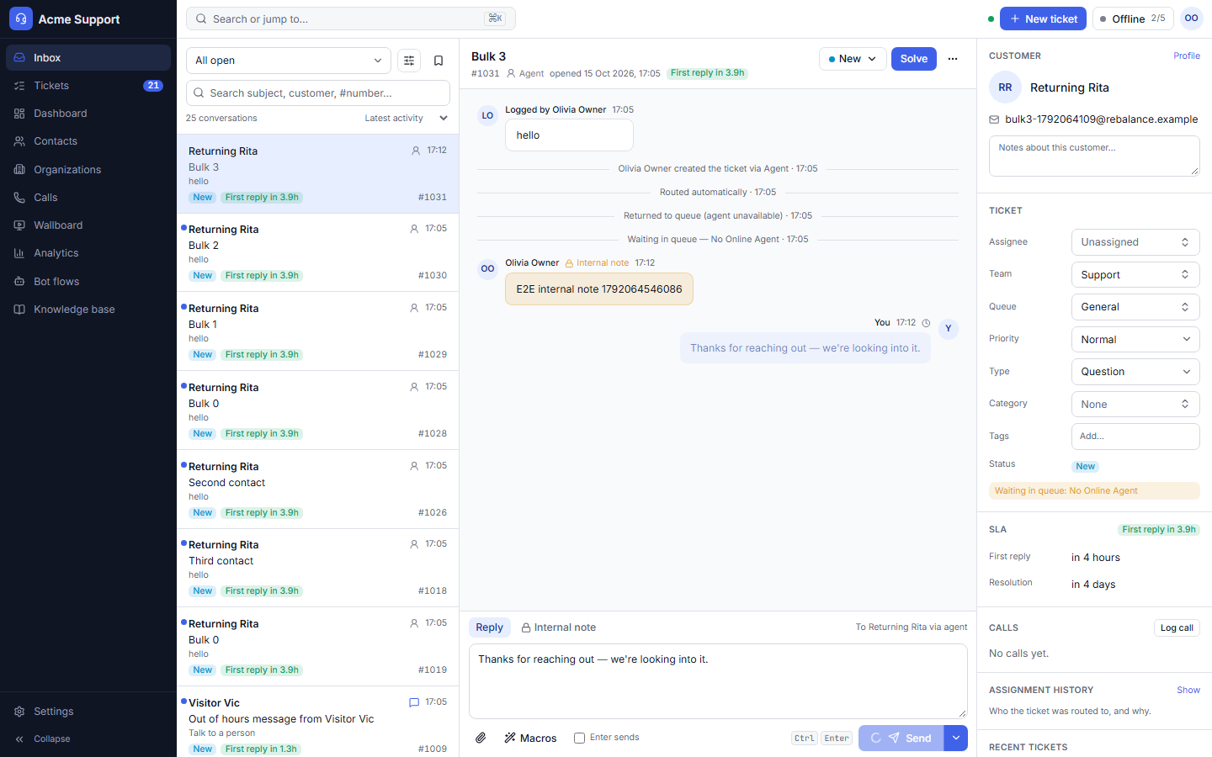Click the global search or jump field
1212x757 pixels.
click(351, 19)
